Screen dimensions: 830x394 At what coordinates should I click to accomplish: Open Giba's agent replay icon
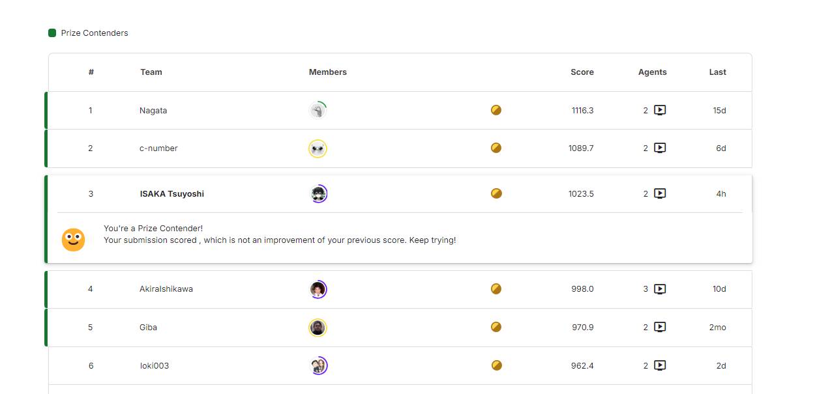pos(660,327)
